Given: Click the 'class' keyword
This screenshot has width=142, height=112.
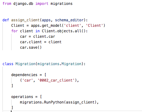Looking at the screenshot, I should (8, 64).
